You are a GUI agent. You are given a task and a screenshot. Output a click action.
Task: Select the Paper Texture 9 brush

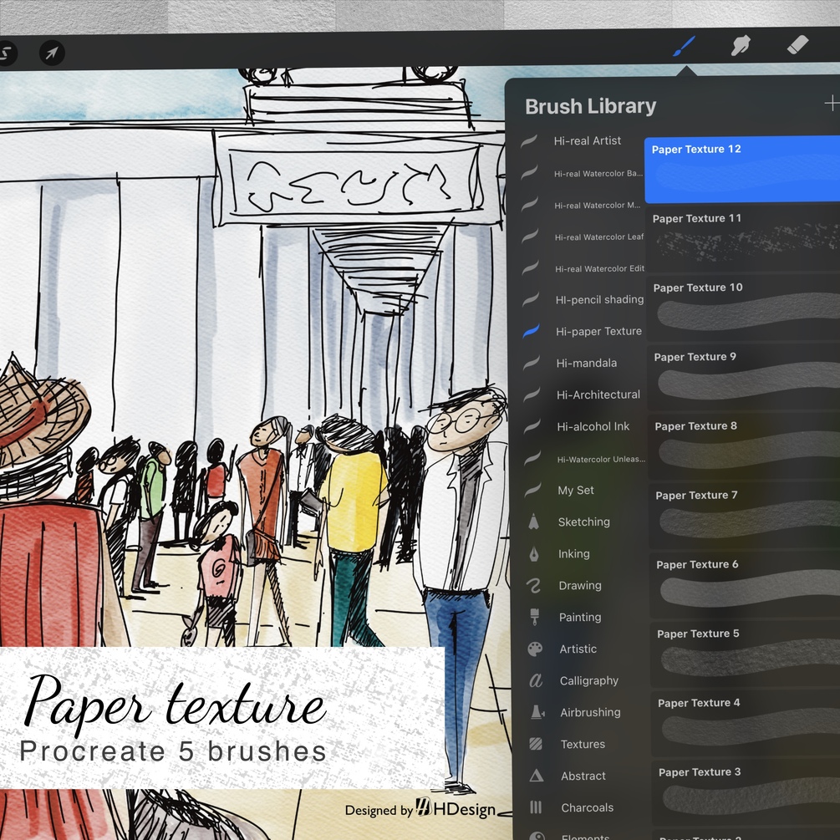tap(744, 377)
